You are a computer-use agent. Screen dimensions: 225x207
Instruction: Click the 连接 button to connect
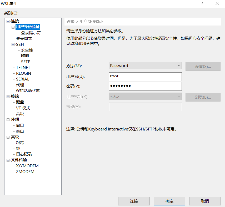click(134, 201)
